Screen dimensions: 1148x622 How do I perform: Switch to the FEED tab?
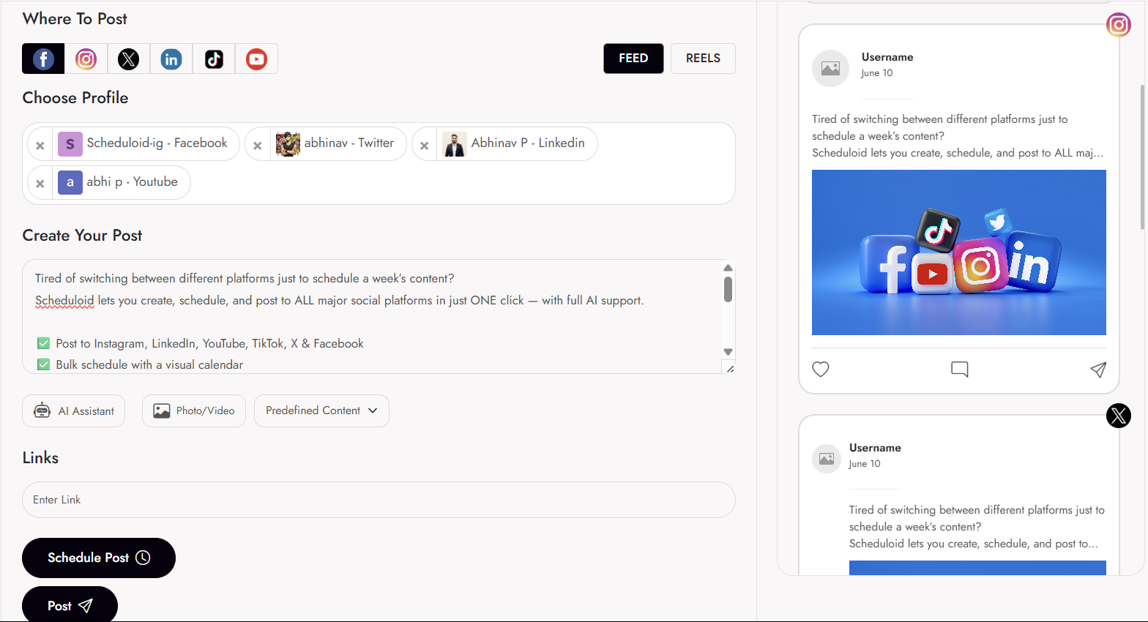(633, 59)
